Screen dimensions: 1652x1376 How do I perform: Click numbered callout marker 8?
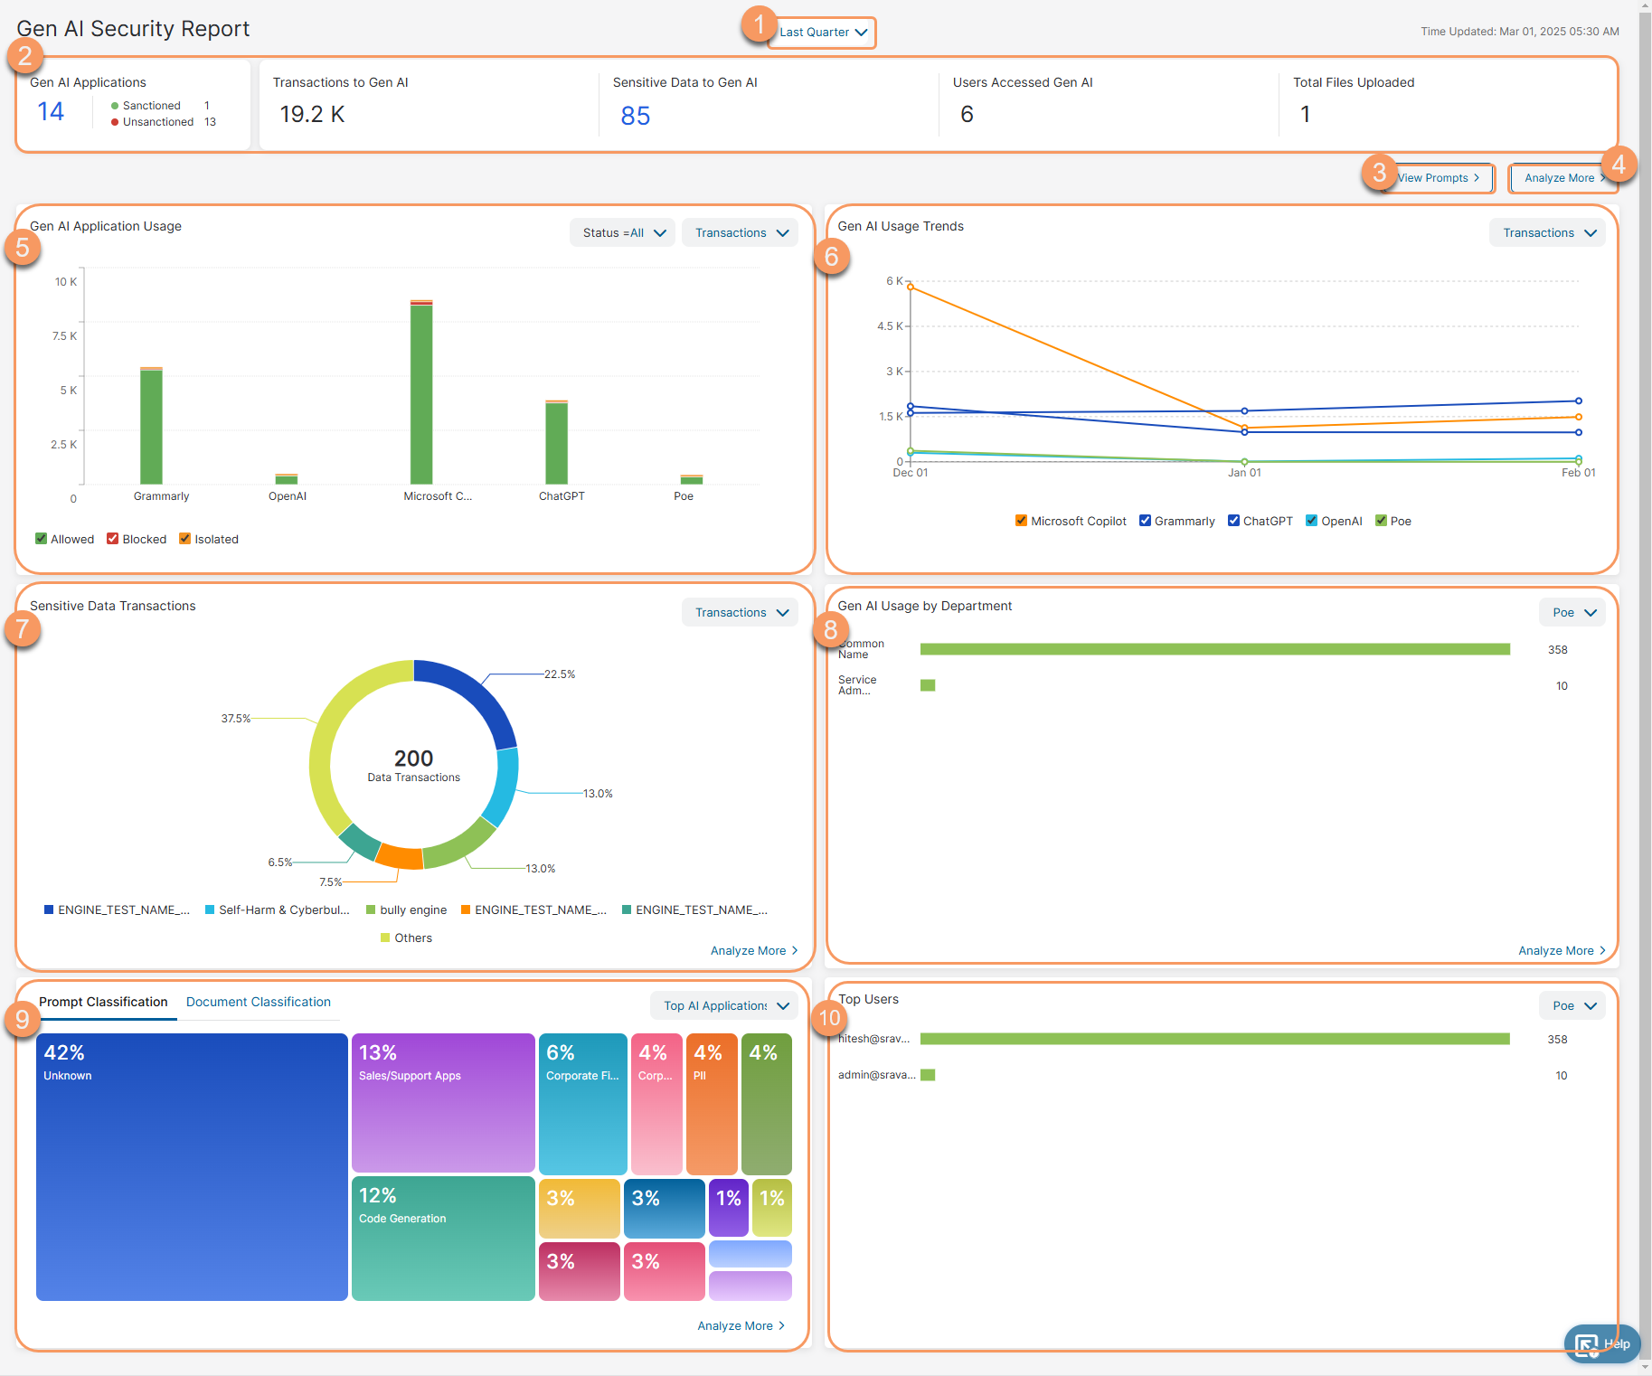coord(830,629)
